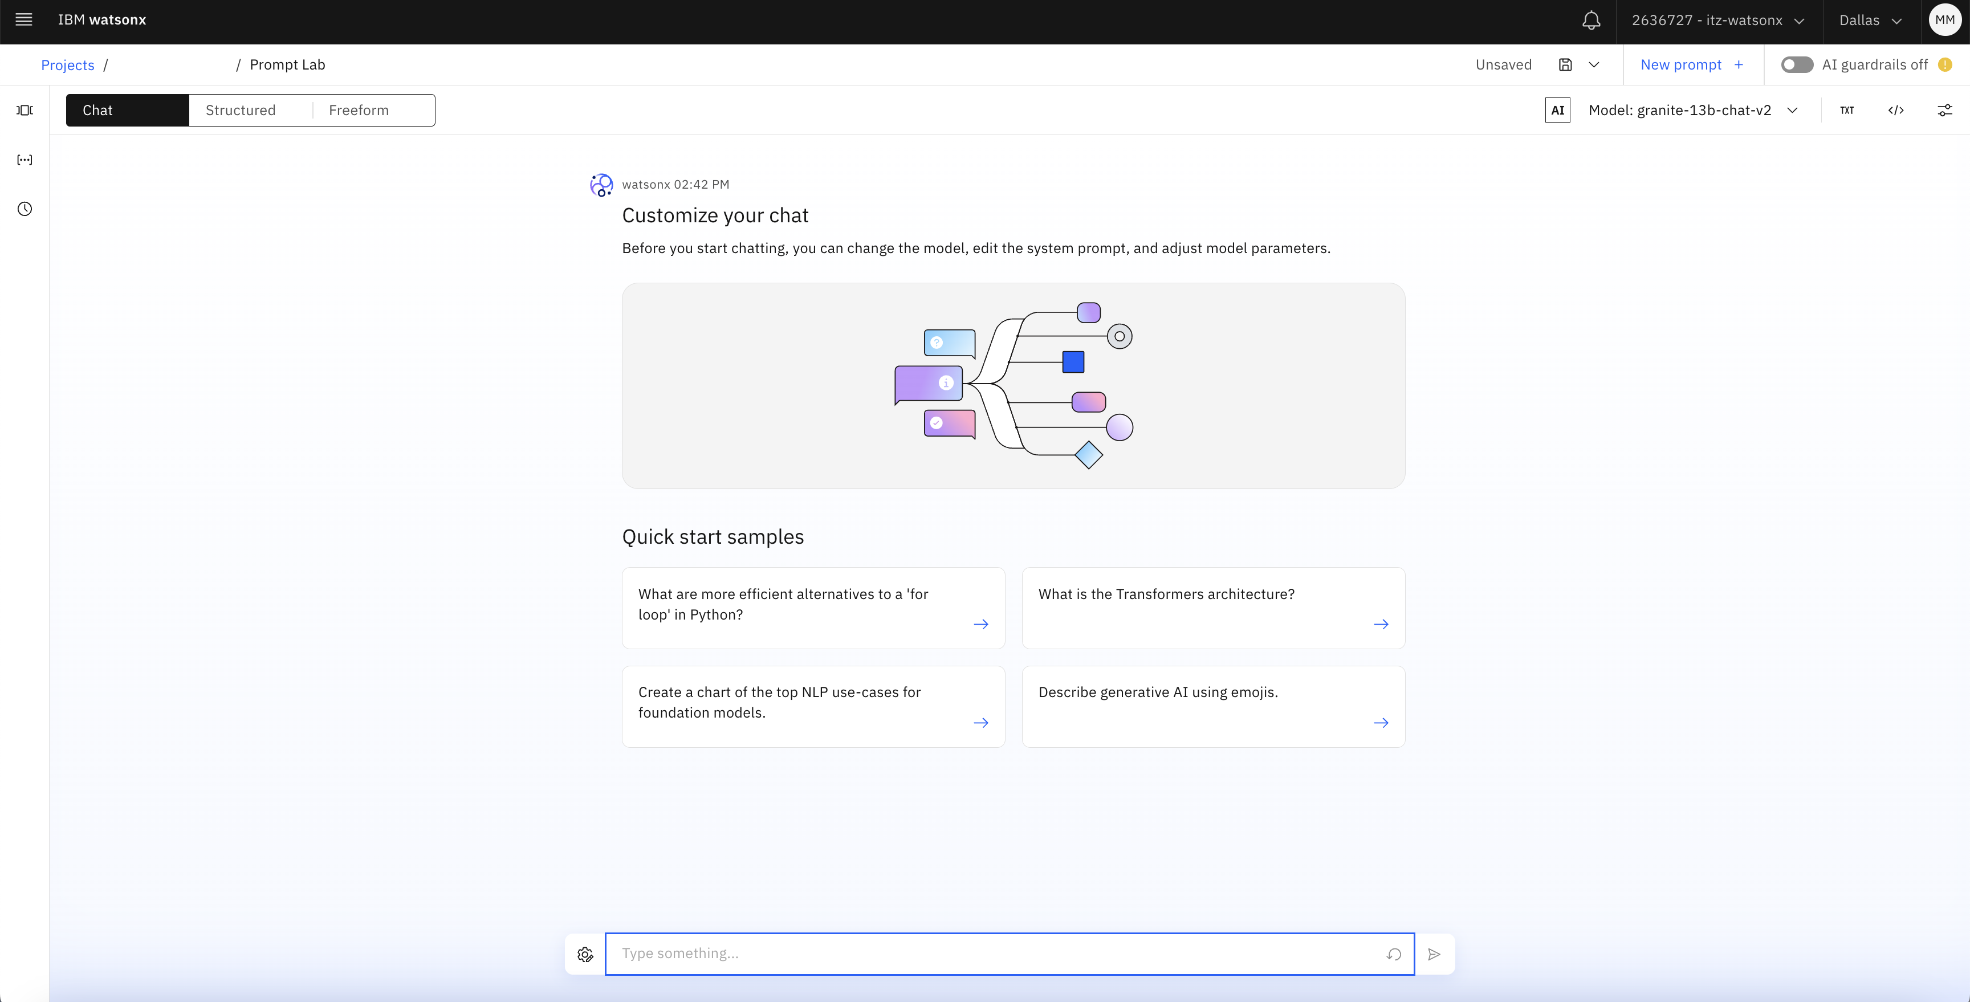Navigate to Projects link in breadcrumb
This screenshot has height=1002, width=1970.
(68, 64)
